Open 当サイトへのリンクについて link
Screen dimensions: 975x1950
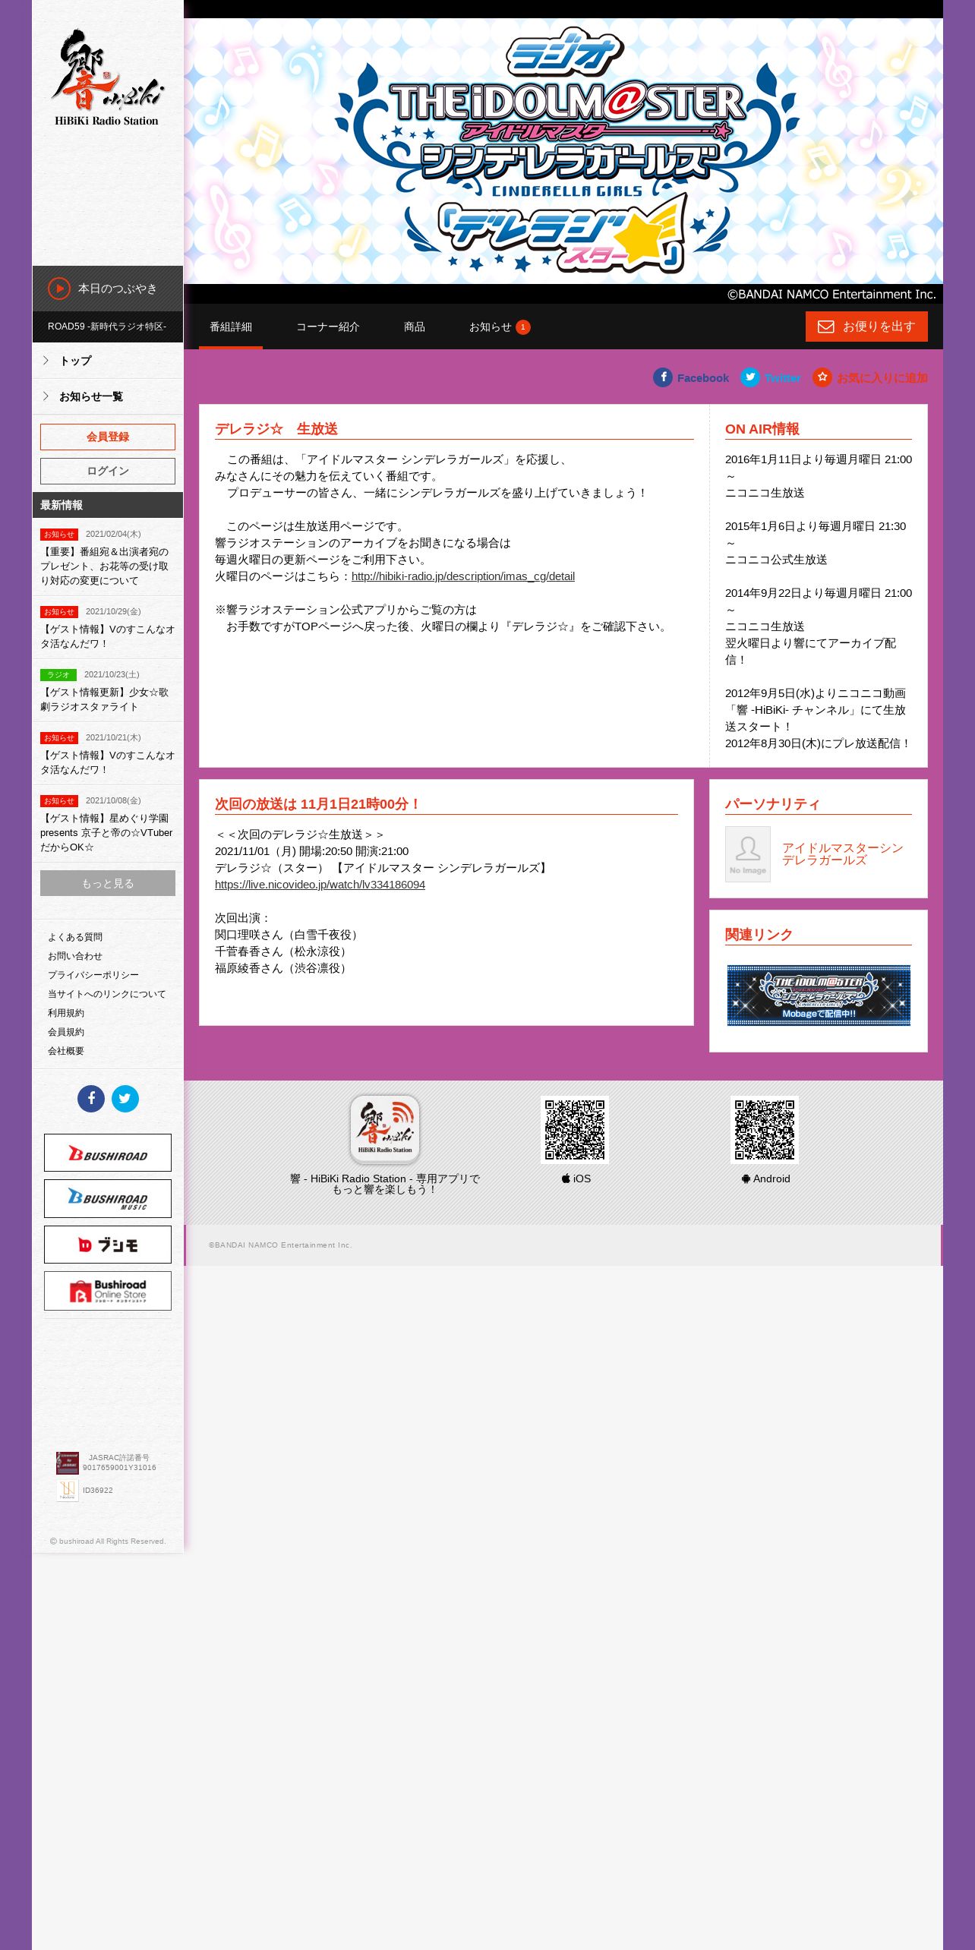(106, 994)
